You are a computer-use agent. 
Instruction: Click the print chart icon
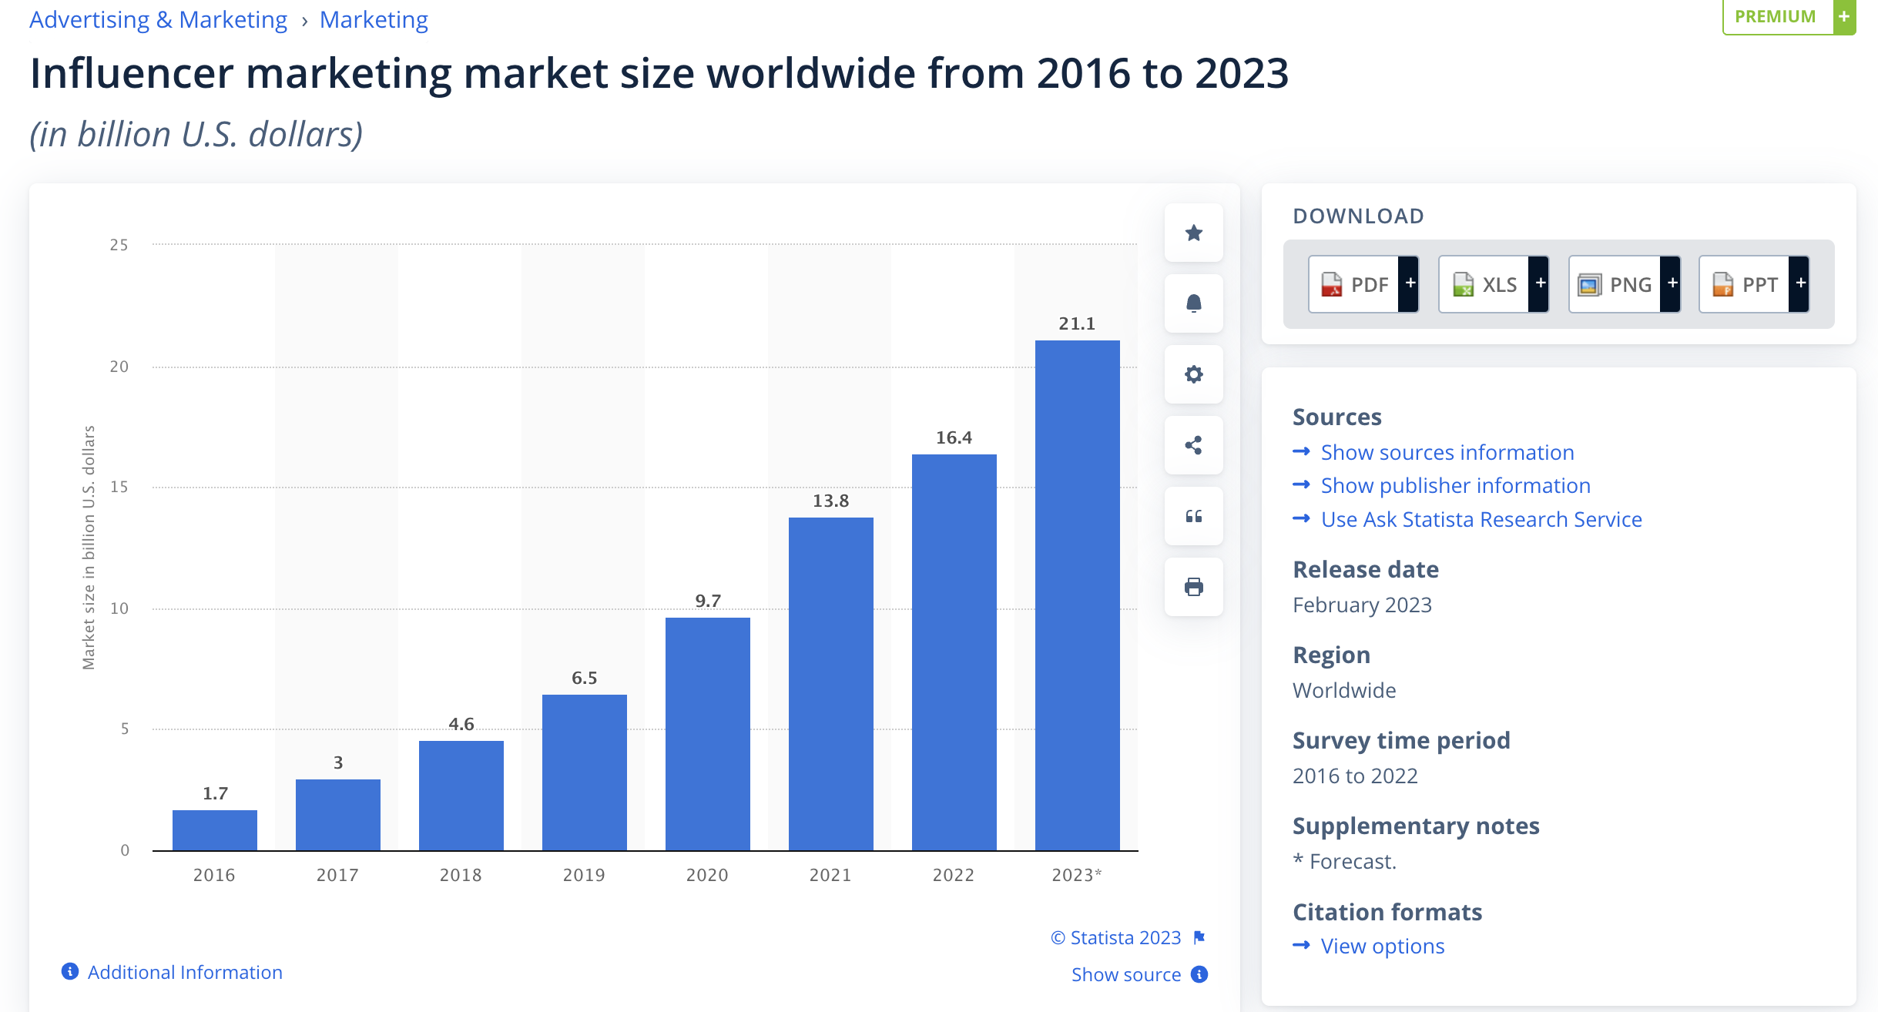1193,587
